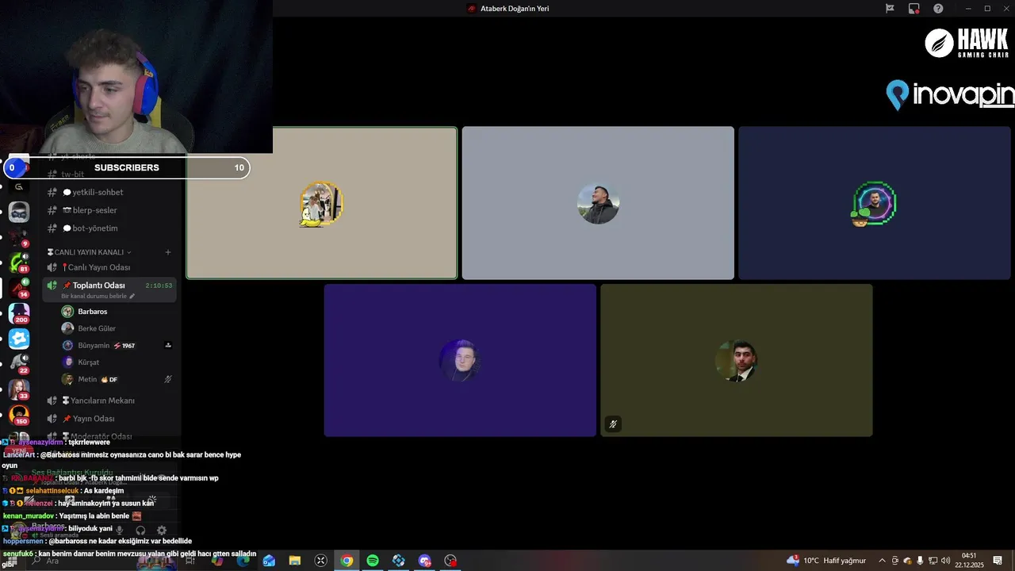Open server with 9 notification badge
Viewport: 1015px width, 571px height.
point(19,237)
